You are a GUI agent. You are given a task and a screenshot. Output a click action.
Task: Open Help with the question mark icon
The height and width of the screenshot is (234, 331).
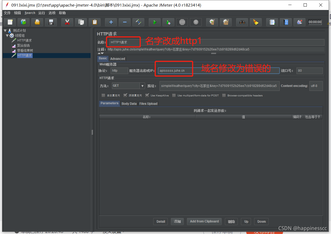click(x=286, y=22)
